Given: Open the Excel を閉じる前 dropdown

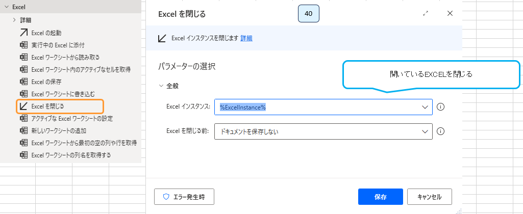Looking at the screenshot, I should pyautogui.click(x=425, y=131).
